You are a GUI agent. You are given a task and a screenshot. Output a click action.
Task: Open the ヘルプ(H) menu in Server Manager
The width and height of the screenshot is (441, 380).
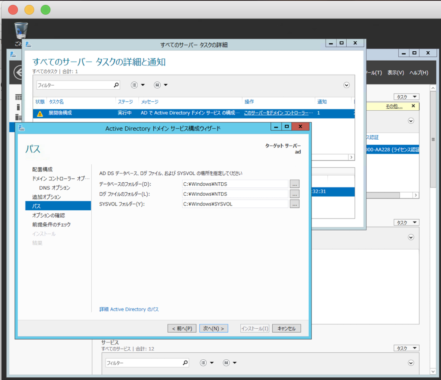419,73
